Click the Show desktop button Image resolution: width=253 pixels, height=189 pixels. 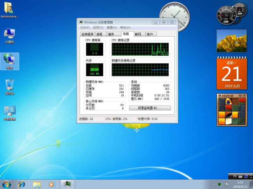[251, 184]
